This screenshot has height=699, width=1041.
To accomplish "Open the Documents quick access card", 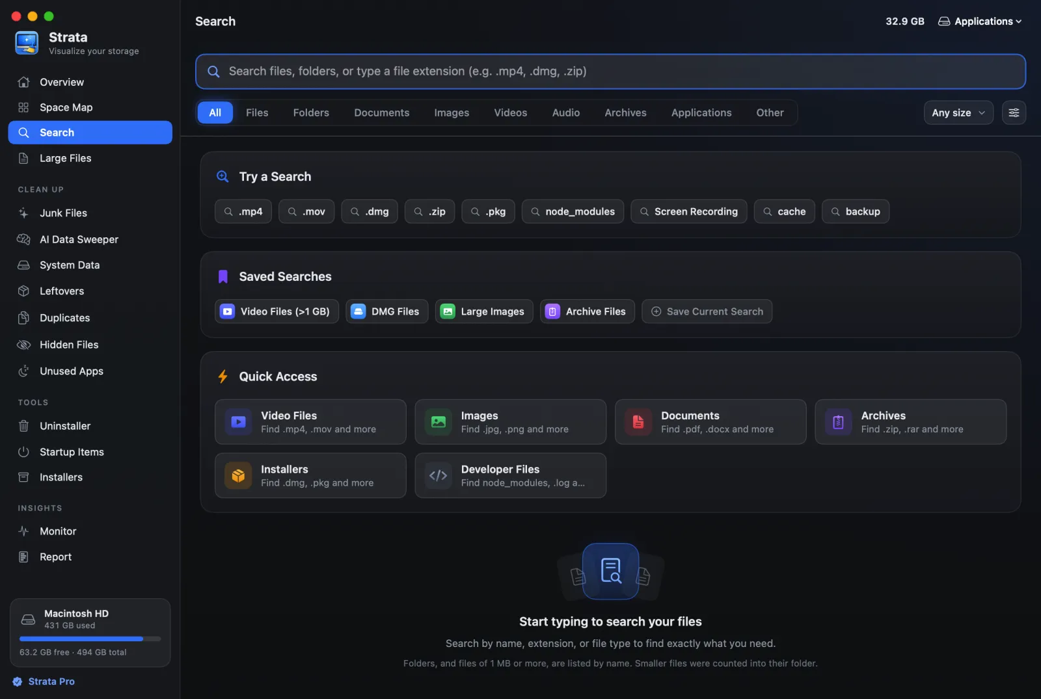I will point(710,422).
